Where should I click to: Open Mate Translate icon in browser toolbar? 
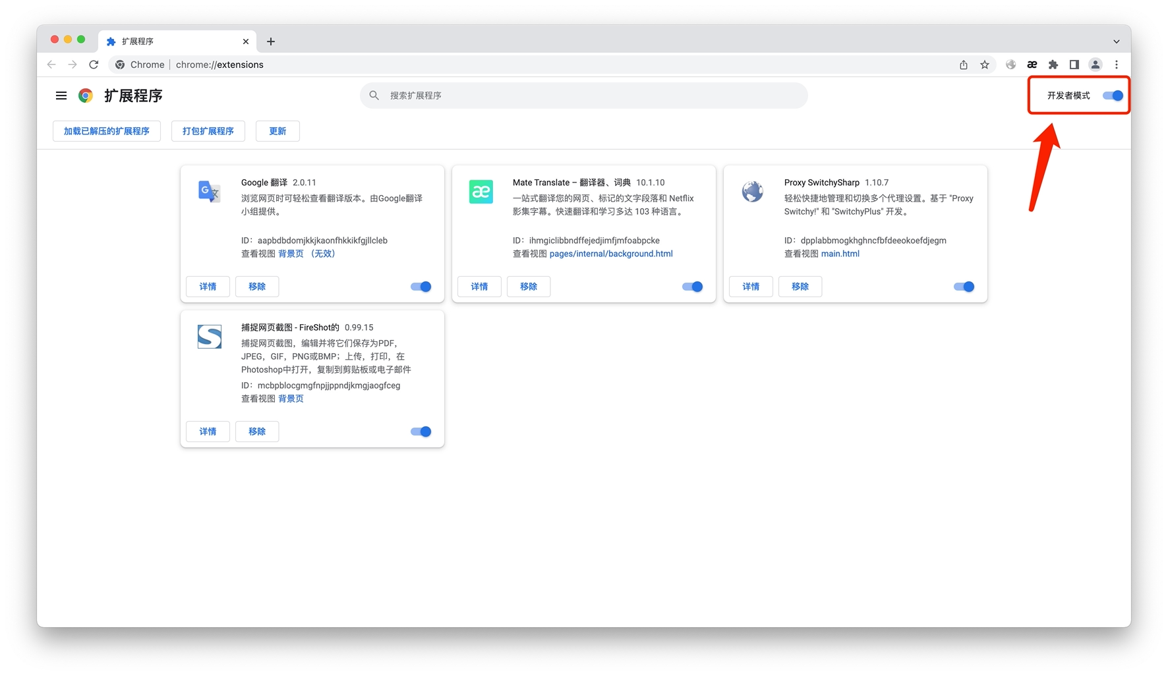pos(1032,65)
